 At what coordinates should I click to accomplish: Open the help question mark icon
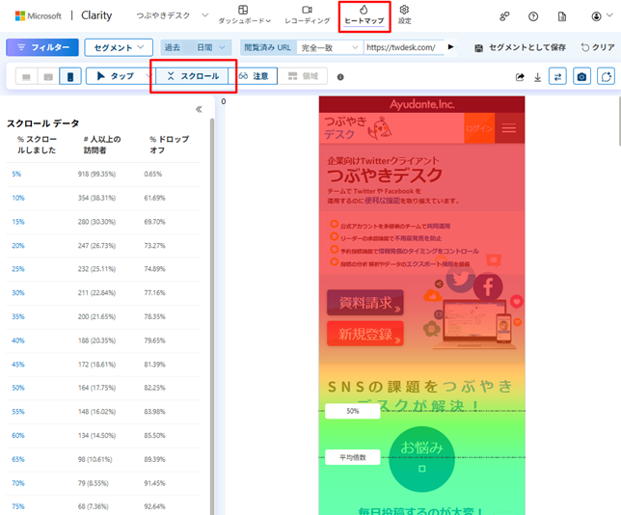point(533,16)
